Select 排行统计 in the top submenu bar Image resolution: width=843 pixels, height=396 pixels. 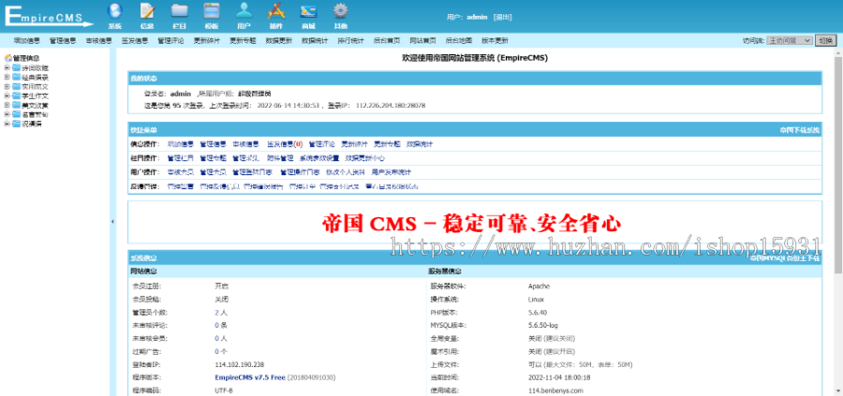pos(350,40)
